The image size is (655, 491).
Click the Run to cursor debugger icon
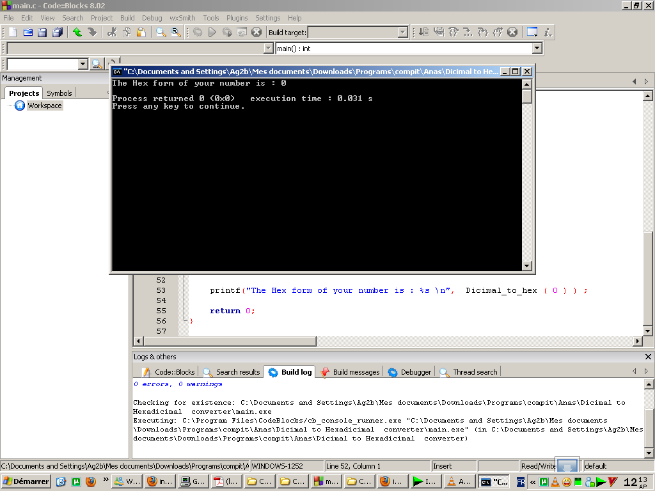[439, 32]
